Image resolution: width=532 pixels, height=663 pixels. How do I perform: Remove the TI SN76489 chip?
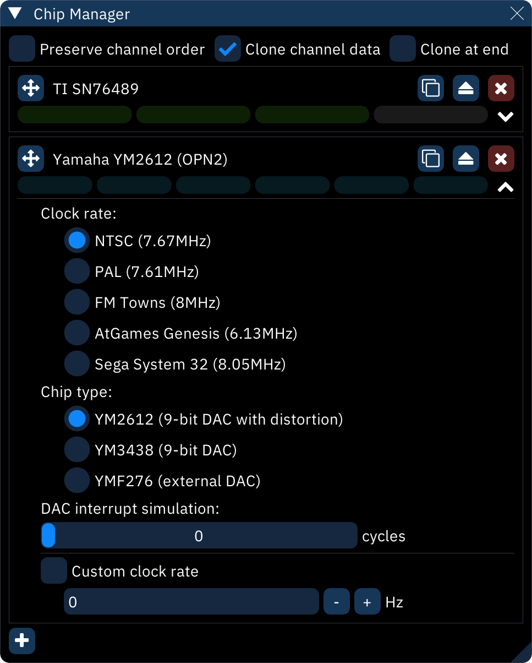pos(501,88)
